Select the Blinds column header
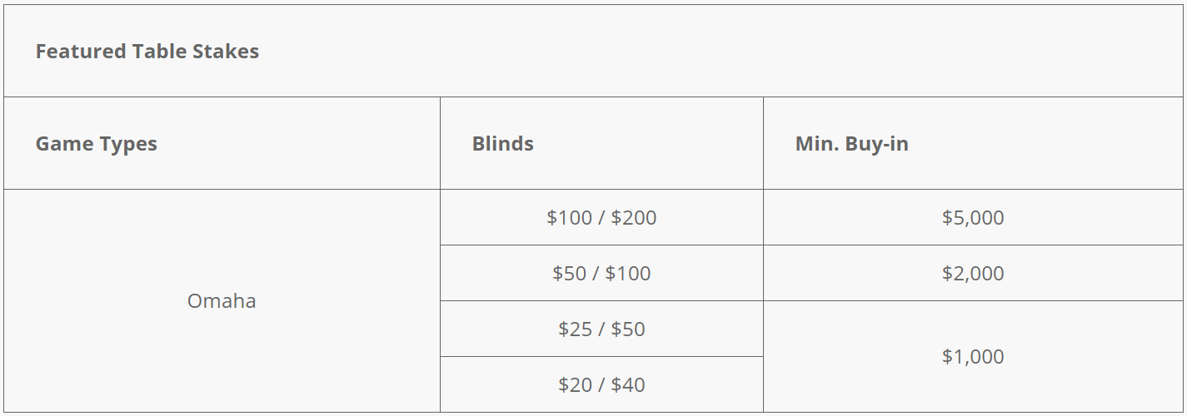Viewport: 1187px width, 416px height. [x=502, y=144]
